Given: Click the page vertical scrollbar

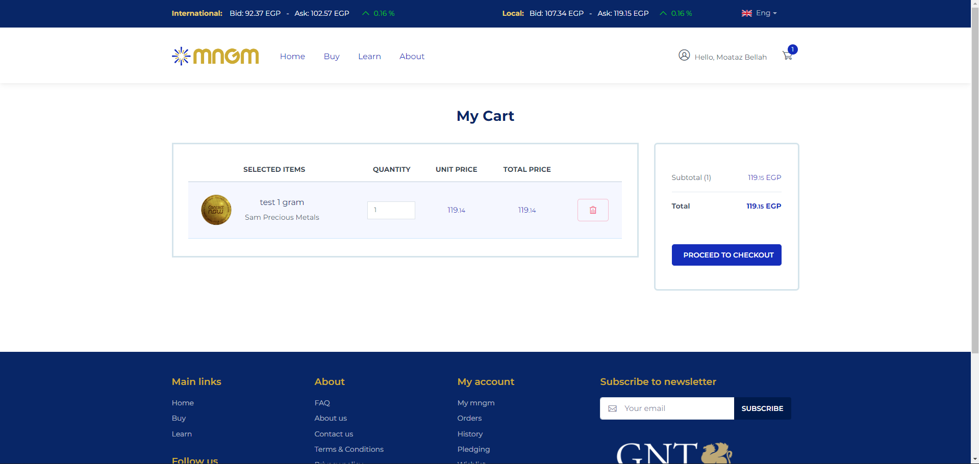Looking at the screenshot, I should [974, 204].
